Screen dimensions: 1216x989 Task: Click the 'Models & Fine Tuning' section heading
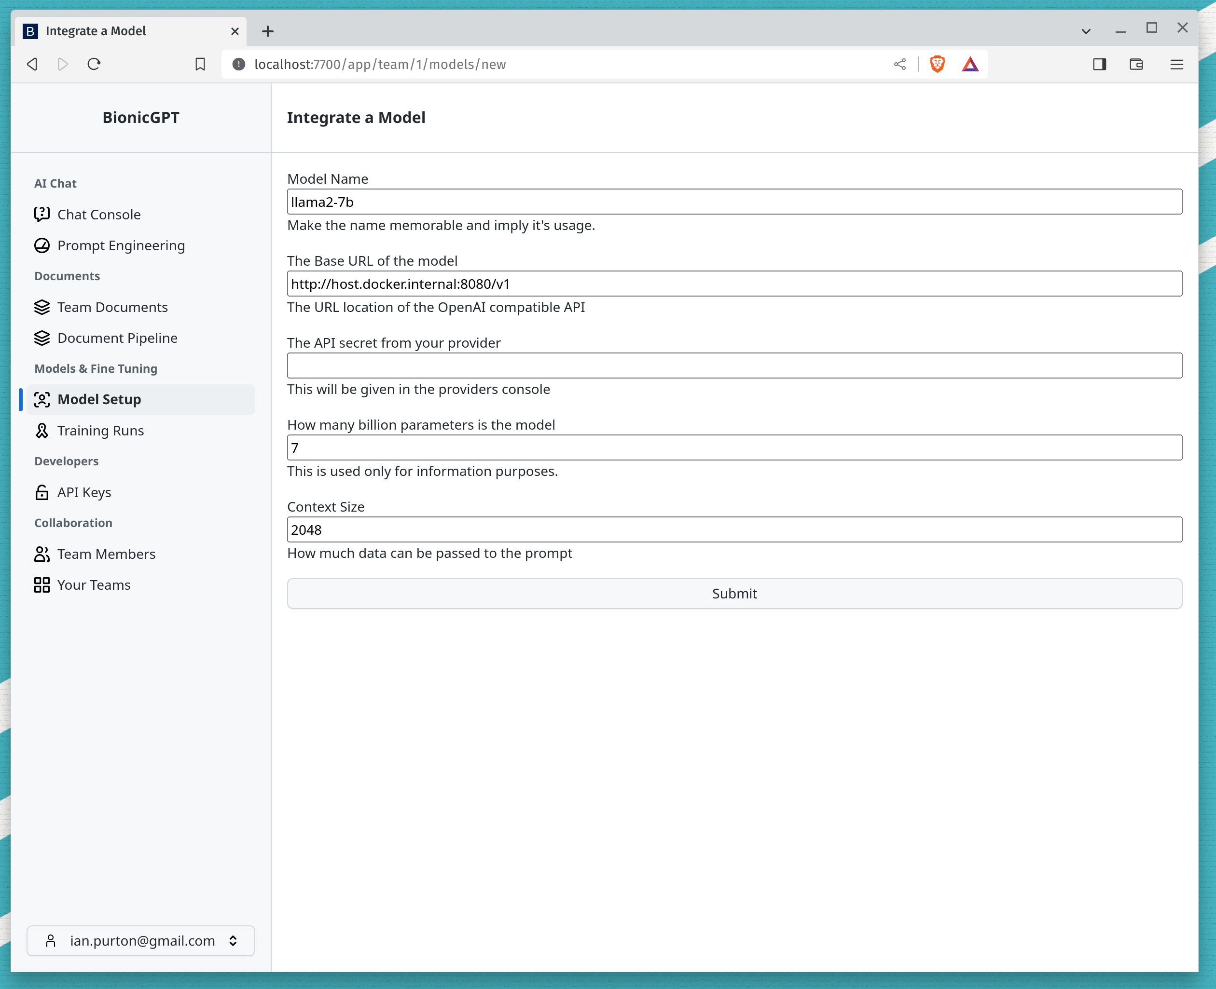96,368
